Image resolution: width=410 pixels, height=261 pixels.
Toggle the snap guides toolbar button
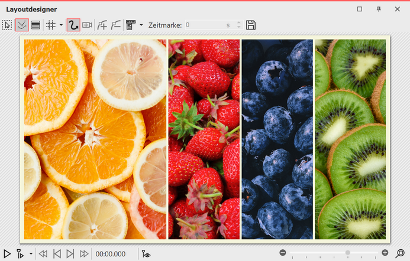pyautogui.click(x=22, y=25)
